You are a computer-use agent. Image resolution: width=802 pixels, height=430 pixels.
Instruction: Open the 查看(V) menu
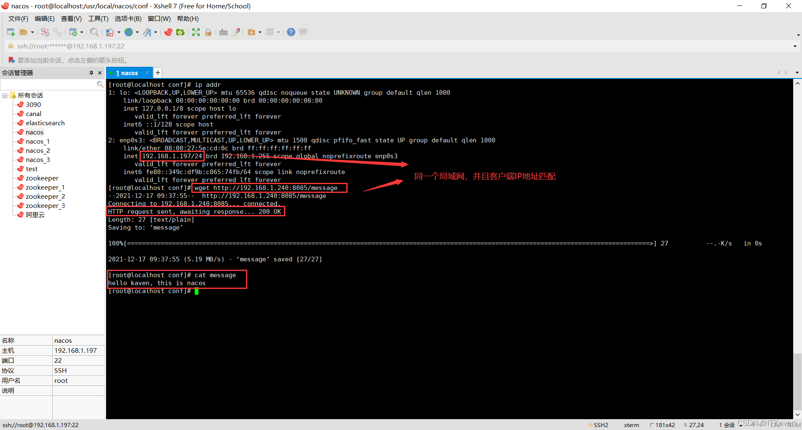point(71,19)
